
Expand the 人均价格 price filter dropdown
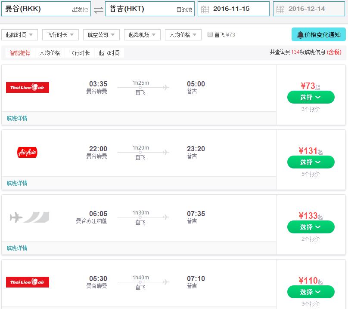point(183,35)
